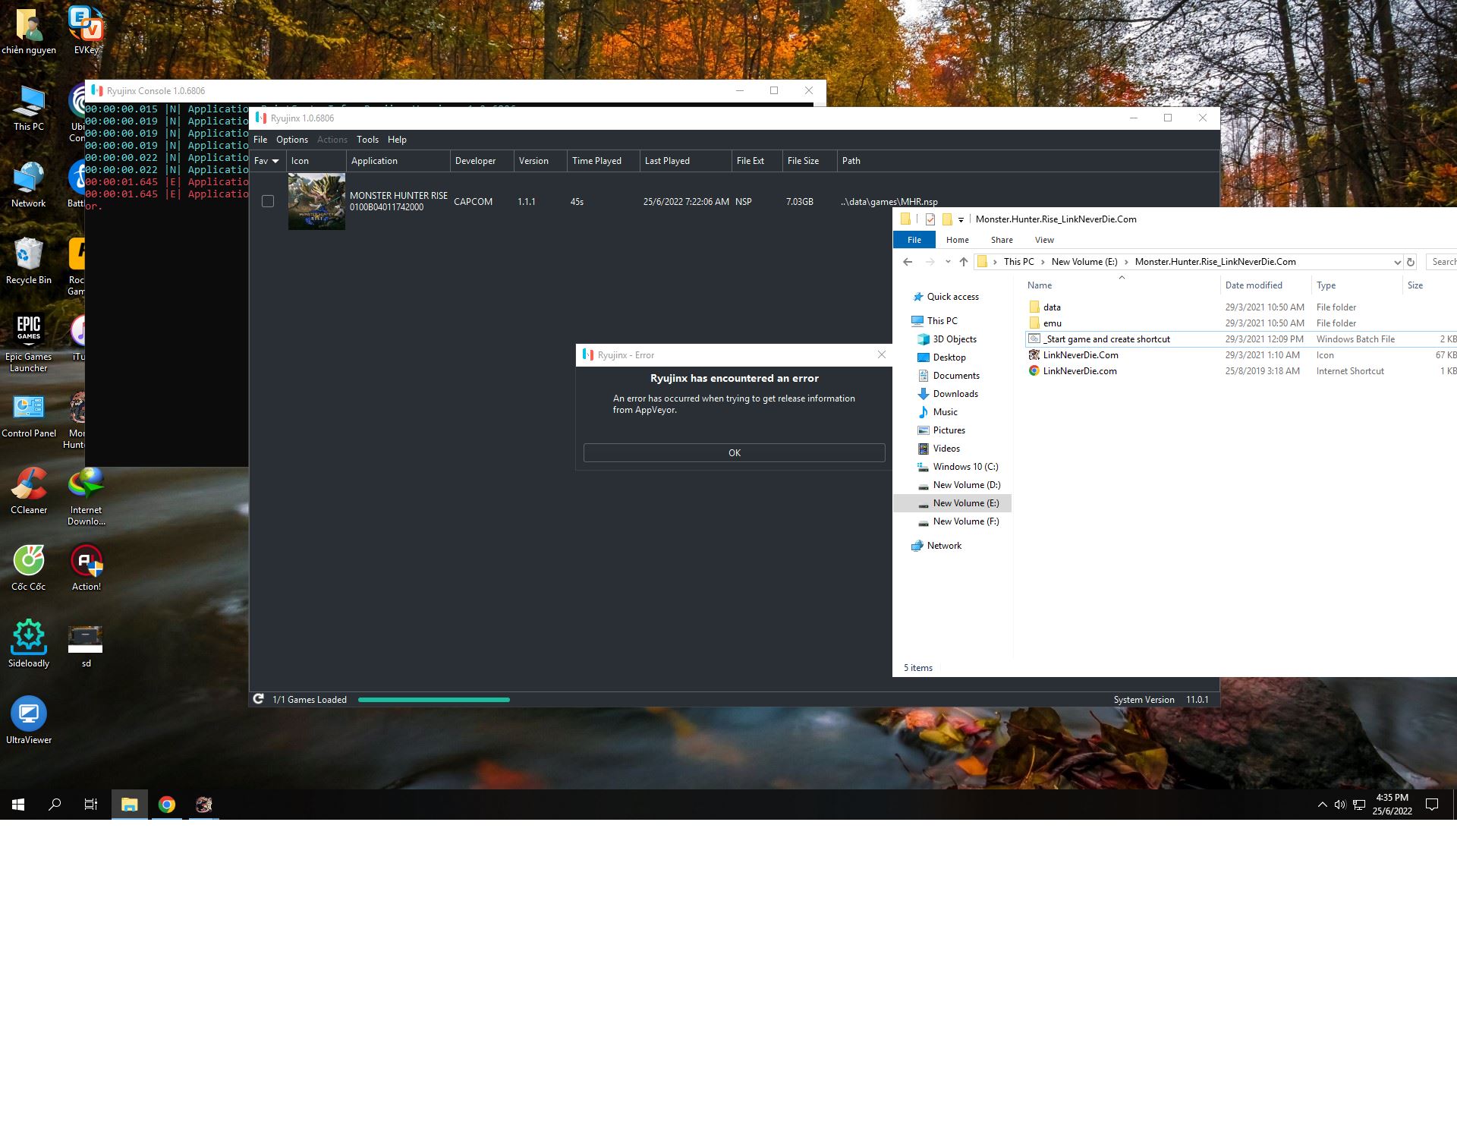Open the Task View taskbar icon
Image resolution: width=1457 pixels, height=1137 pixels.
[91, 805]
